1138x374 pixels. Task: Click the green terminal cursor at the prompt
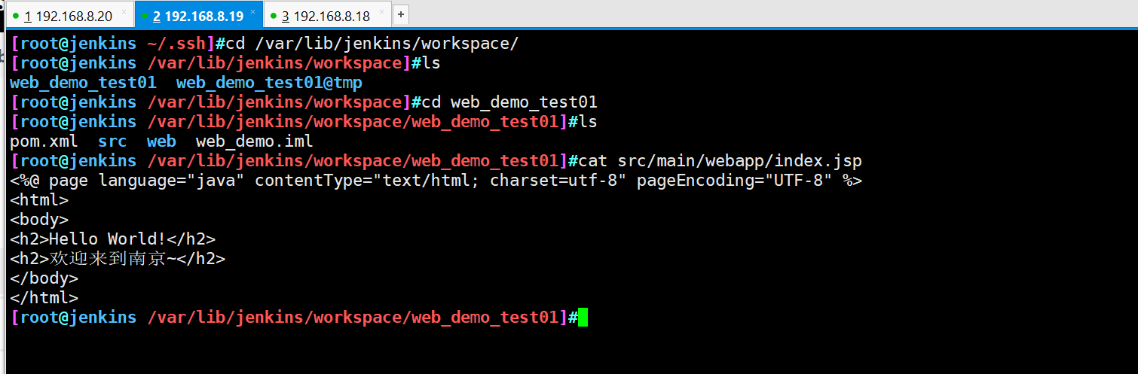pyautogui.click(x=582, y=318)
